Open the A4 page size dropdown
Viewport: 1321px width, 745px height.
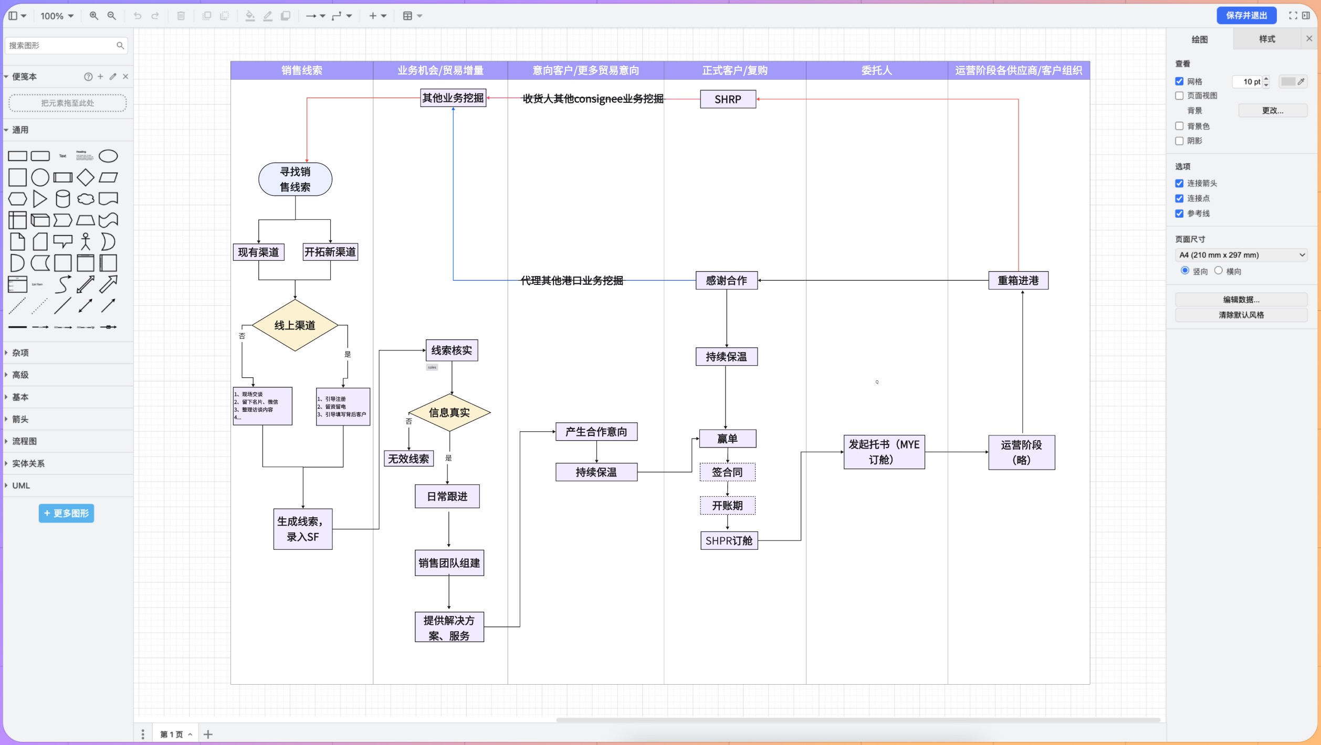pyautogui.click(x=1241, y=255)
